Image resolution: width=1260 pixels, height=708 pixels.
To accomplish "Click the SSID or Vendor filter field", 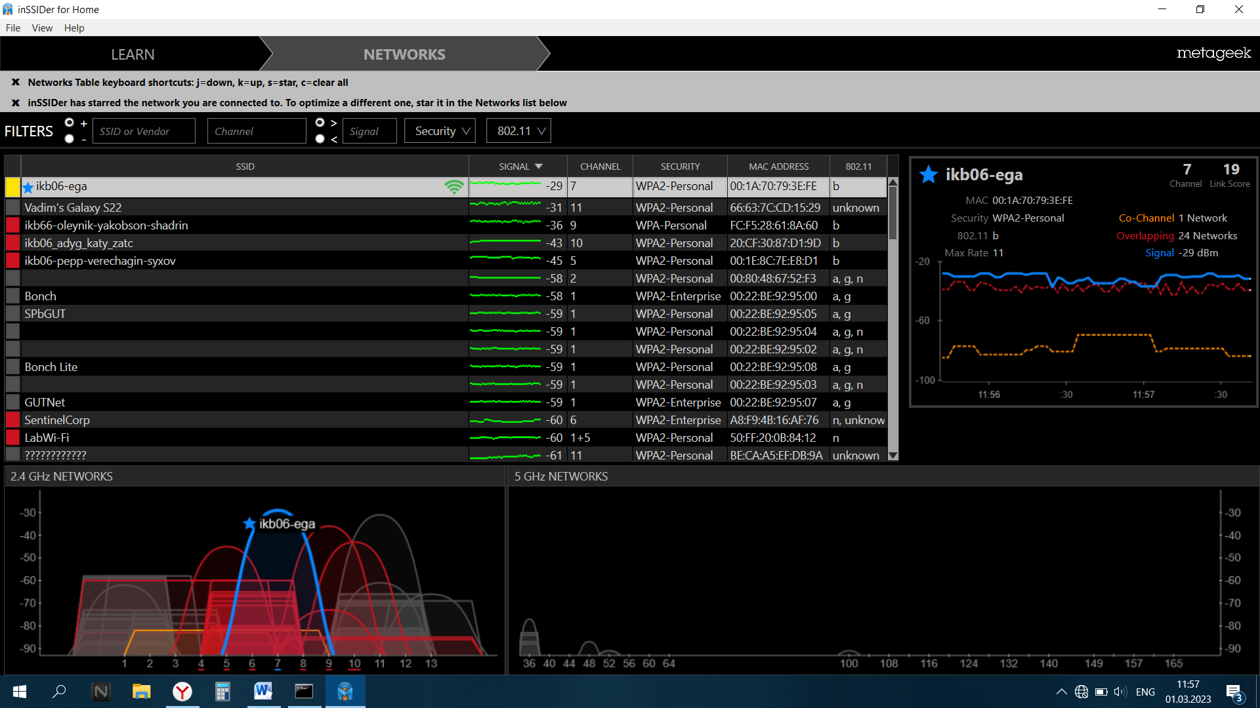I will (144, 131).
